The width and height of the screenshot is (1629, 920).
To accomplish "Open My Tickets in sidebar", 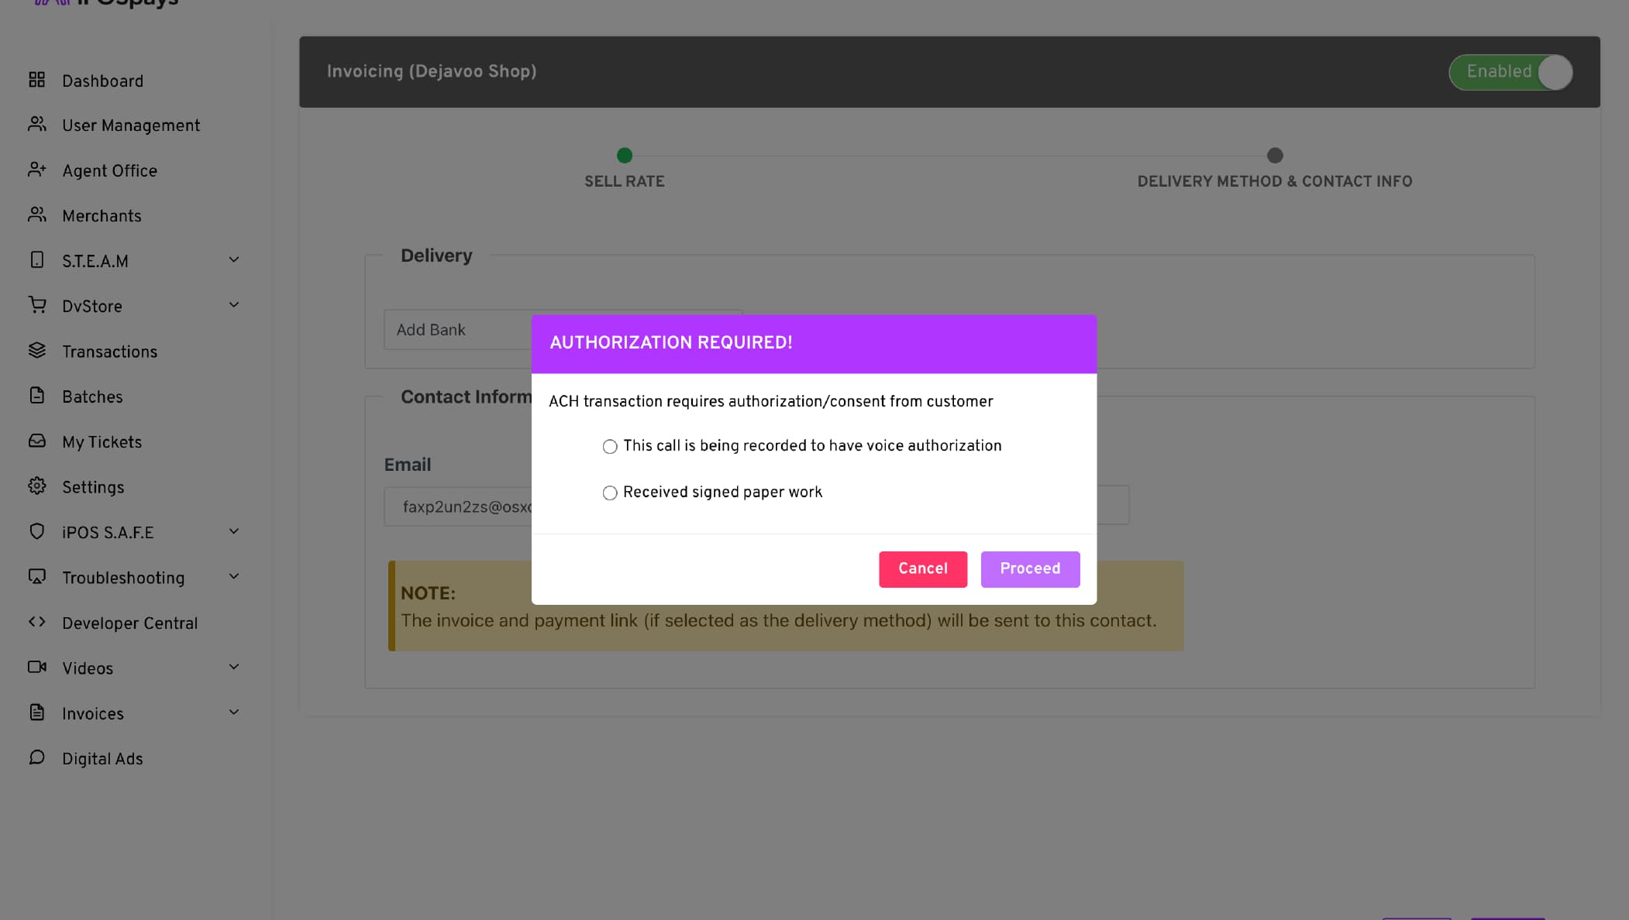I will 102,442.
